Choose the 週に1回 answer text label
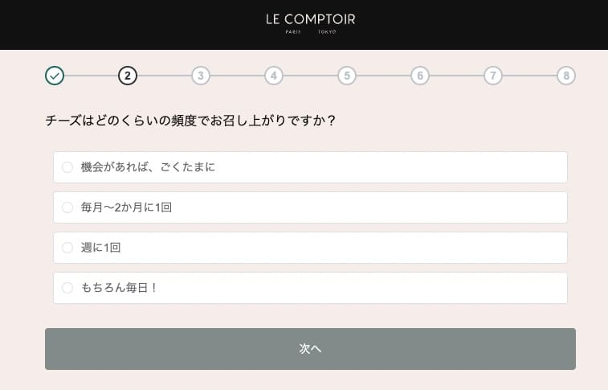This screenshot has height=390, width=608. tap(101, 248)
